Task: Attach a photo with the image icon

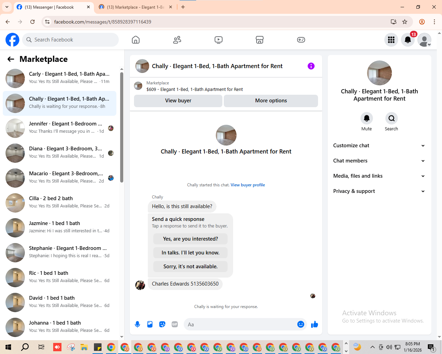Action: pos(150,324)
